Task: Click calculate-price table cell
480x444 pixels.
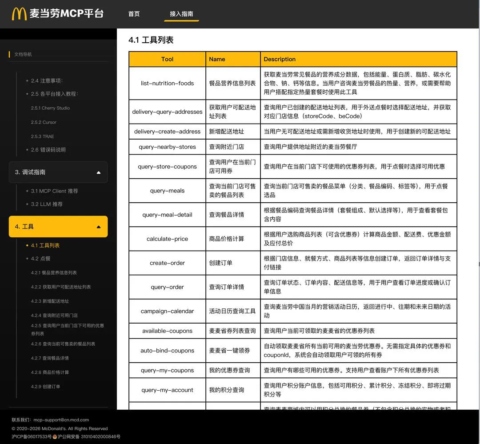Action: coord(167,239)
